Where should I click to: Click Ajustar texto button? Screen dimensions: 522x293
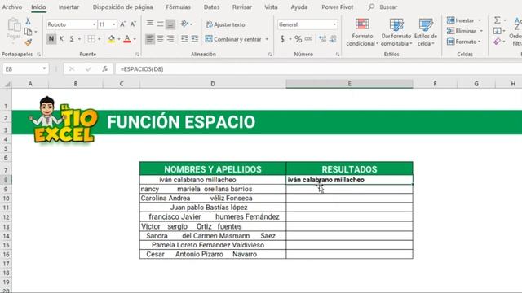225,24
